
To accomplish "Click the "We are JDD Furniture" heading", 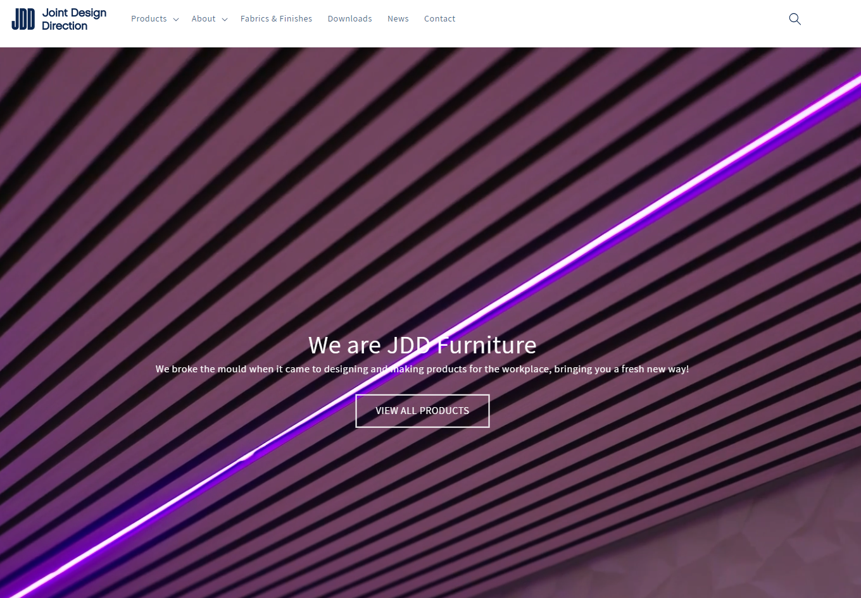I will click(422, 345).
